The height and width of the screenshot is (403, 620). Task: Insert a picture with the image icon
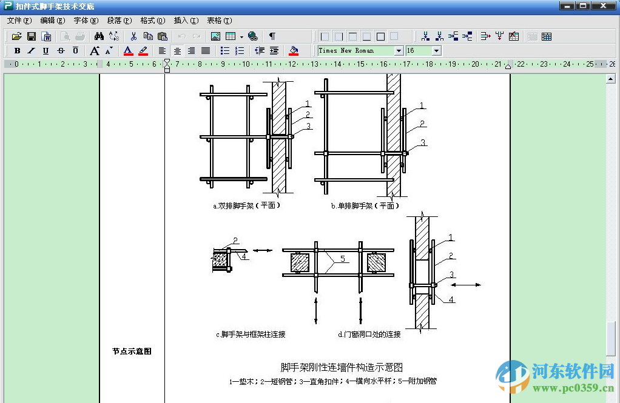[x=215, y=36]
